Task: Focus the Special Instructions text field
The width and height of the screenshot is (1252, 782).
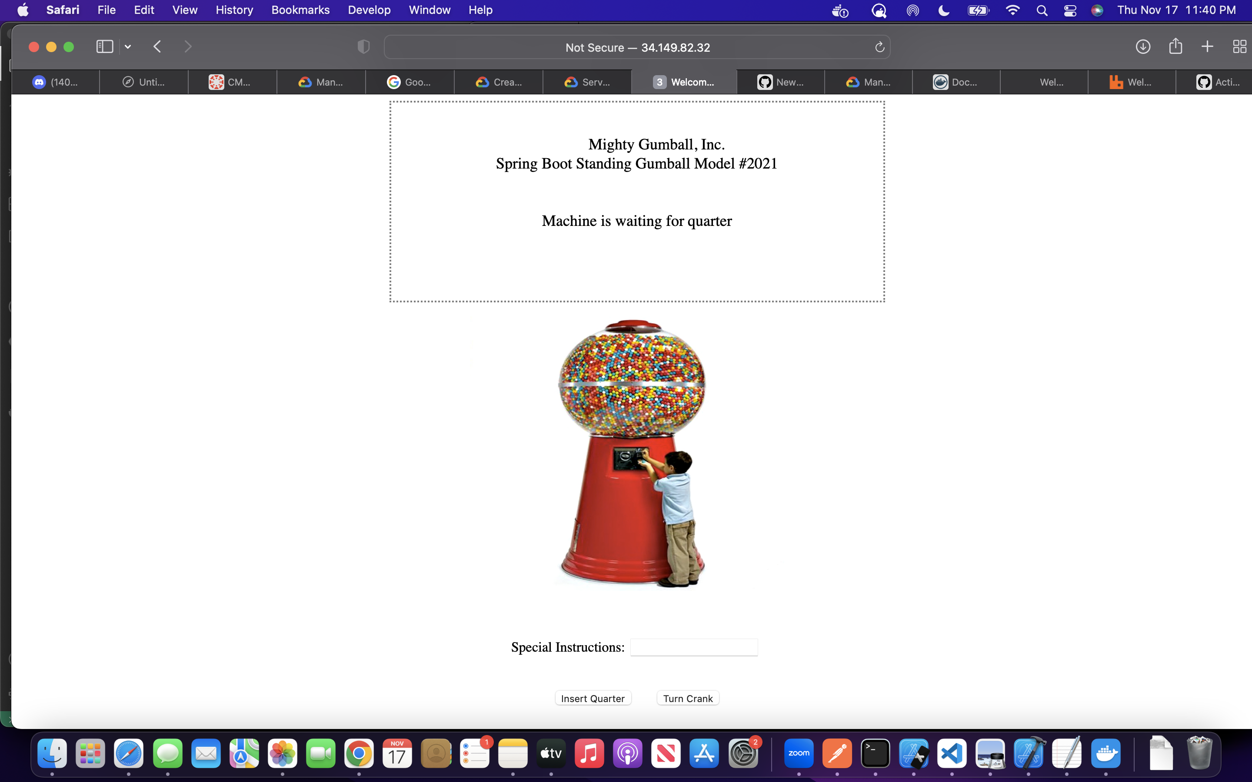Action: pos(694,647)
